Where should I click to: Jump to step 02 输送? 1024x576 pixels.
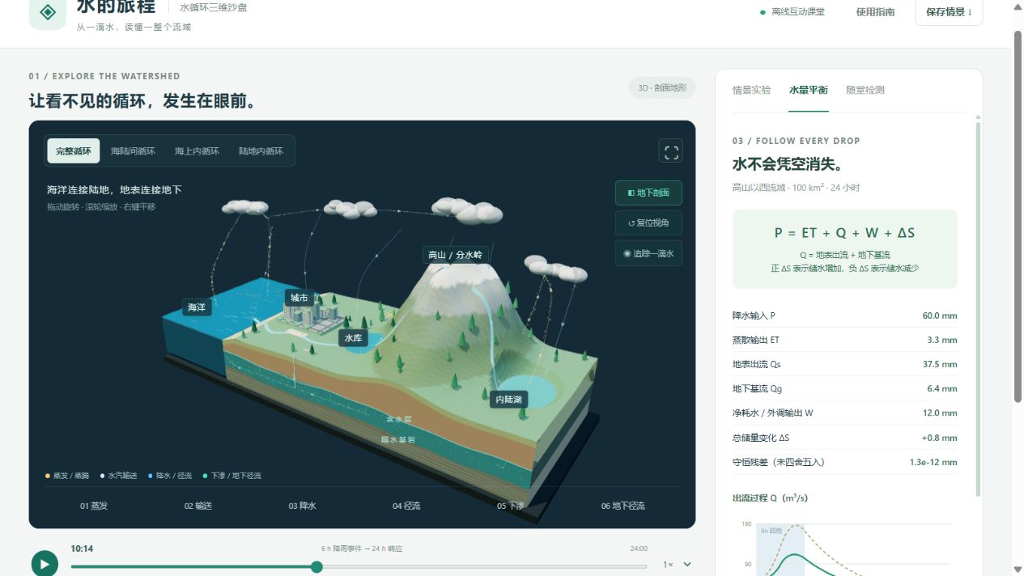pyautogui.click(x=198, y=506)
